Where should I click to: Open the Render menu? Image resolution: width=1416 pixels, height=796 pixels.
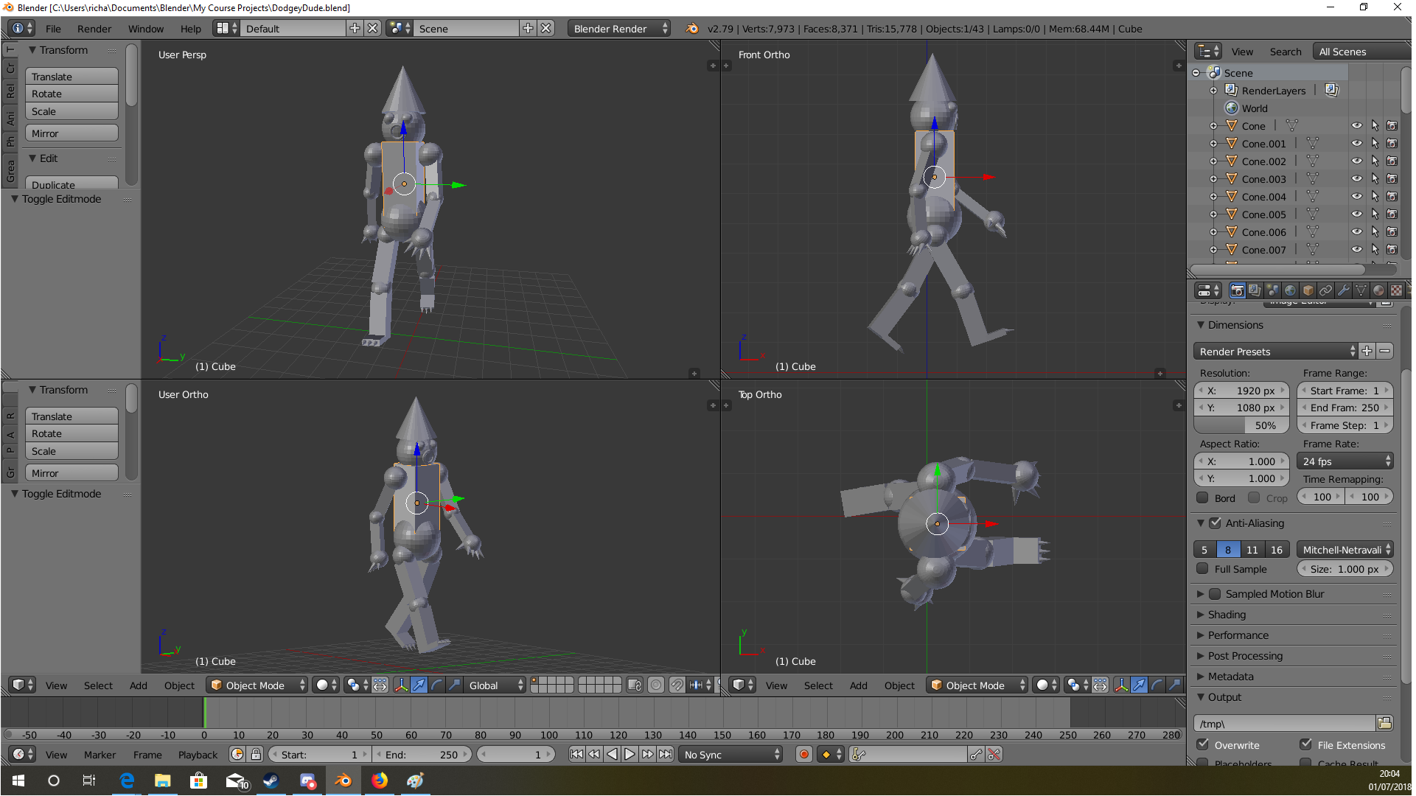94,29
